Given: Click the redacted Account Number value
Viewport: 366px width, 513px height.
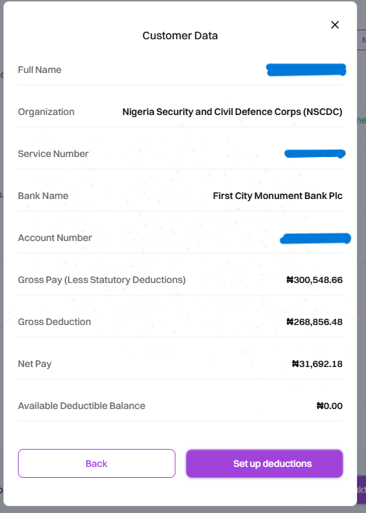Looking at the screenshot, I should pos(315,238).
